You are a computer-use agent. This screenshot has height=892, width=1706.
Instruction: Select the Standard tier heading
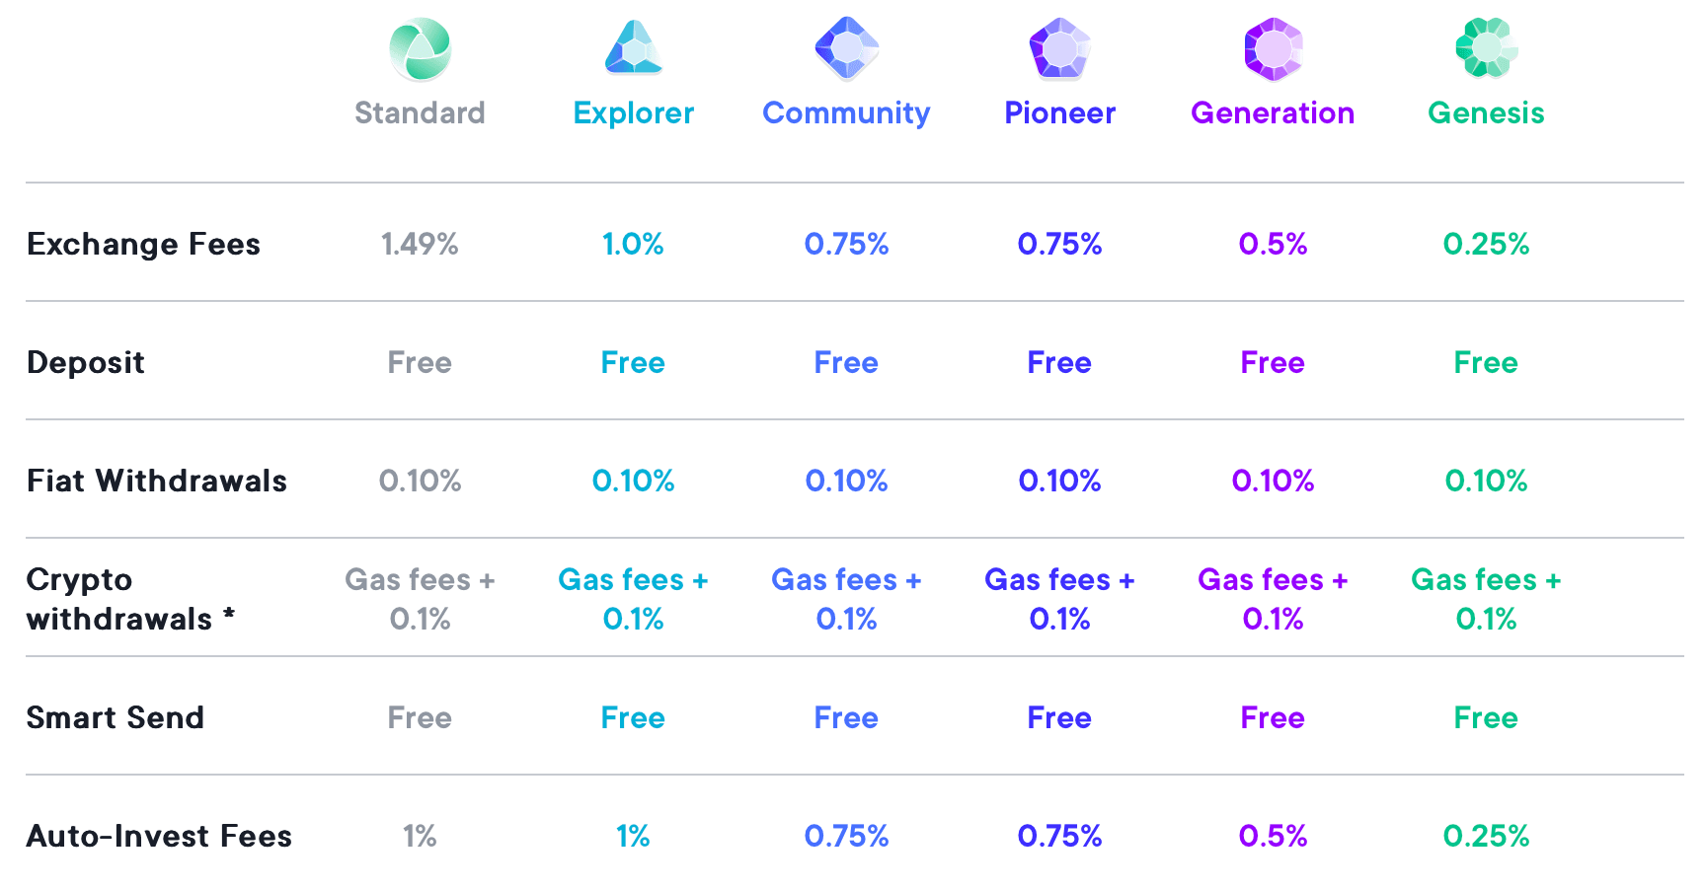(420, 113)
